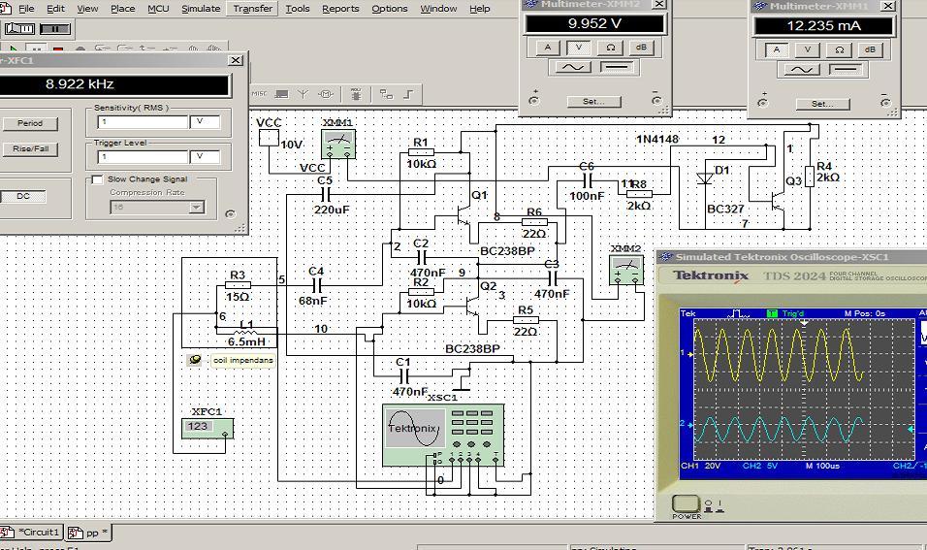Select ohm mode on Multimeter-XMM2
Viewport: 927px width, 550px height.
[610, 48]
